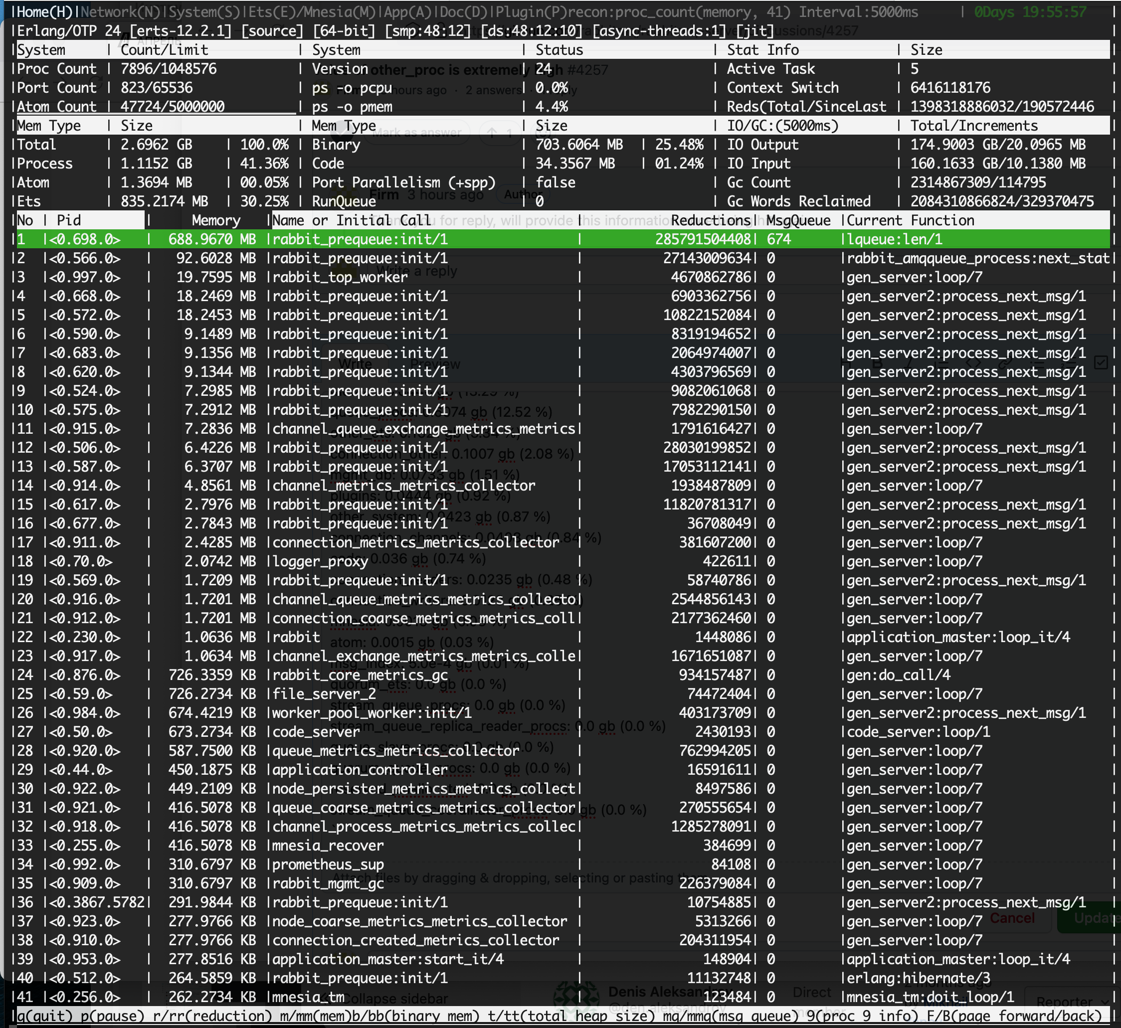The image size is (1121, 1028).
Task: Click Proc Count value 7896/1048576
Action: [169, 69]
